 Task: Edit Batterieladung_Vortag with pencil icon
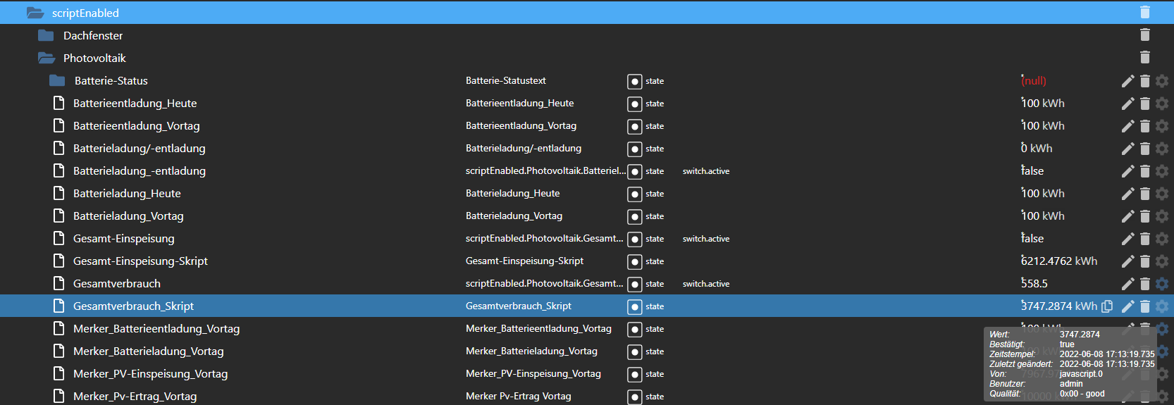coord(1127,216)
